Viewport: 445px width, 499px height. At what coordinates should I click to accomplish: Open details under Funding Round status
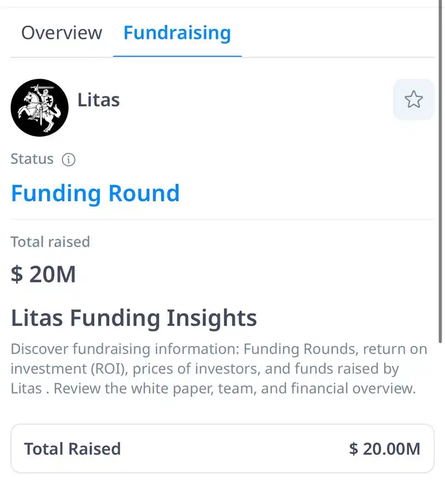point(95,193)
